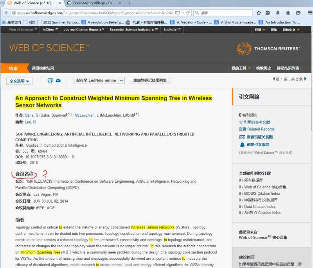Screen dimensions: 313x268
Task: Open InCites in the top navigation
Action: pos(50,29)
